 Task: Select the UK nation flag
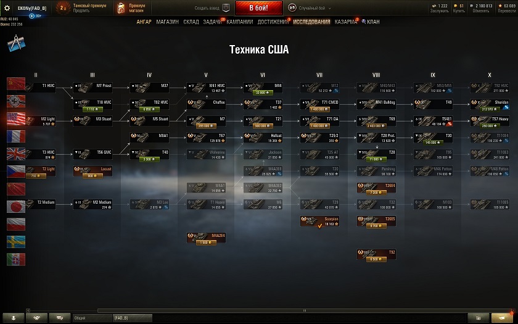pos(16,154)
